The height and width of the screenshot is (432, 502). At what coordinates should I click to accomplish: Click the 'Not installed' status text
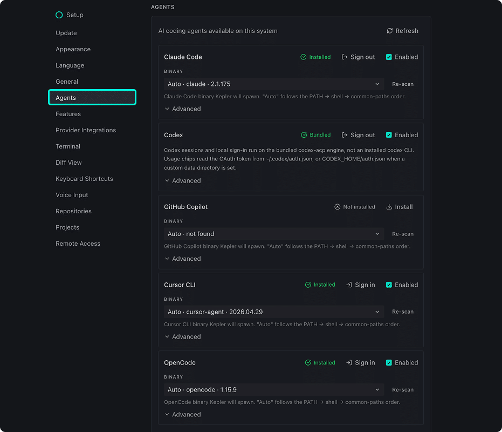point(359,207)
